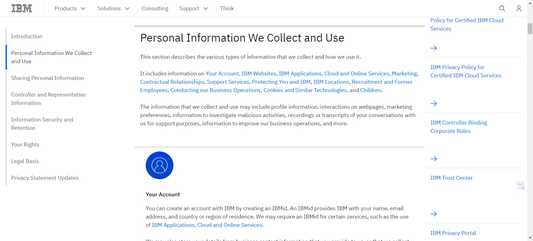Screen dimensions: 533x241
Task: Click arrow under IBM Controller Binding Corporate Rules
Action: tap(434, 159)
